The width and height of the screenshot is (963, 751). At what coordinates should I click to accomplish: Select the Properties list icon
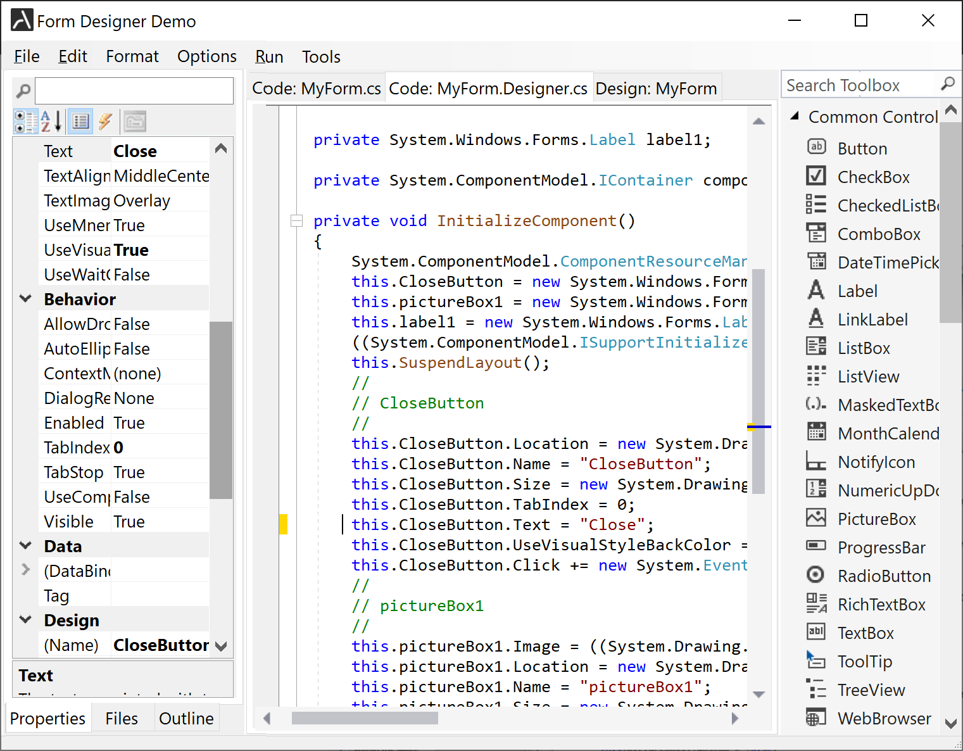coord(80,121)
